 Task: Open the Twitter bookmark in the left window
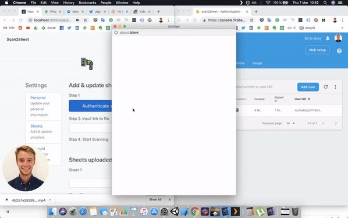69,28
